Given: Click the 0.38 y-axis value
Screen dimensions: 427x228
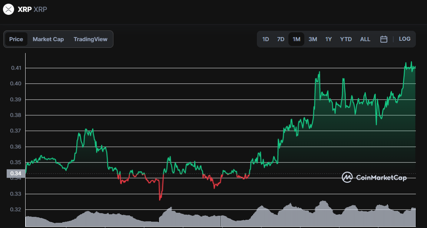Looking at the screenshot, I should point(16,115).
